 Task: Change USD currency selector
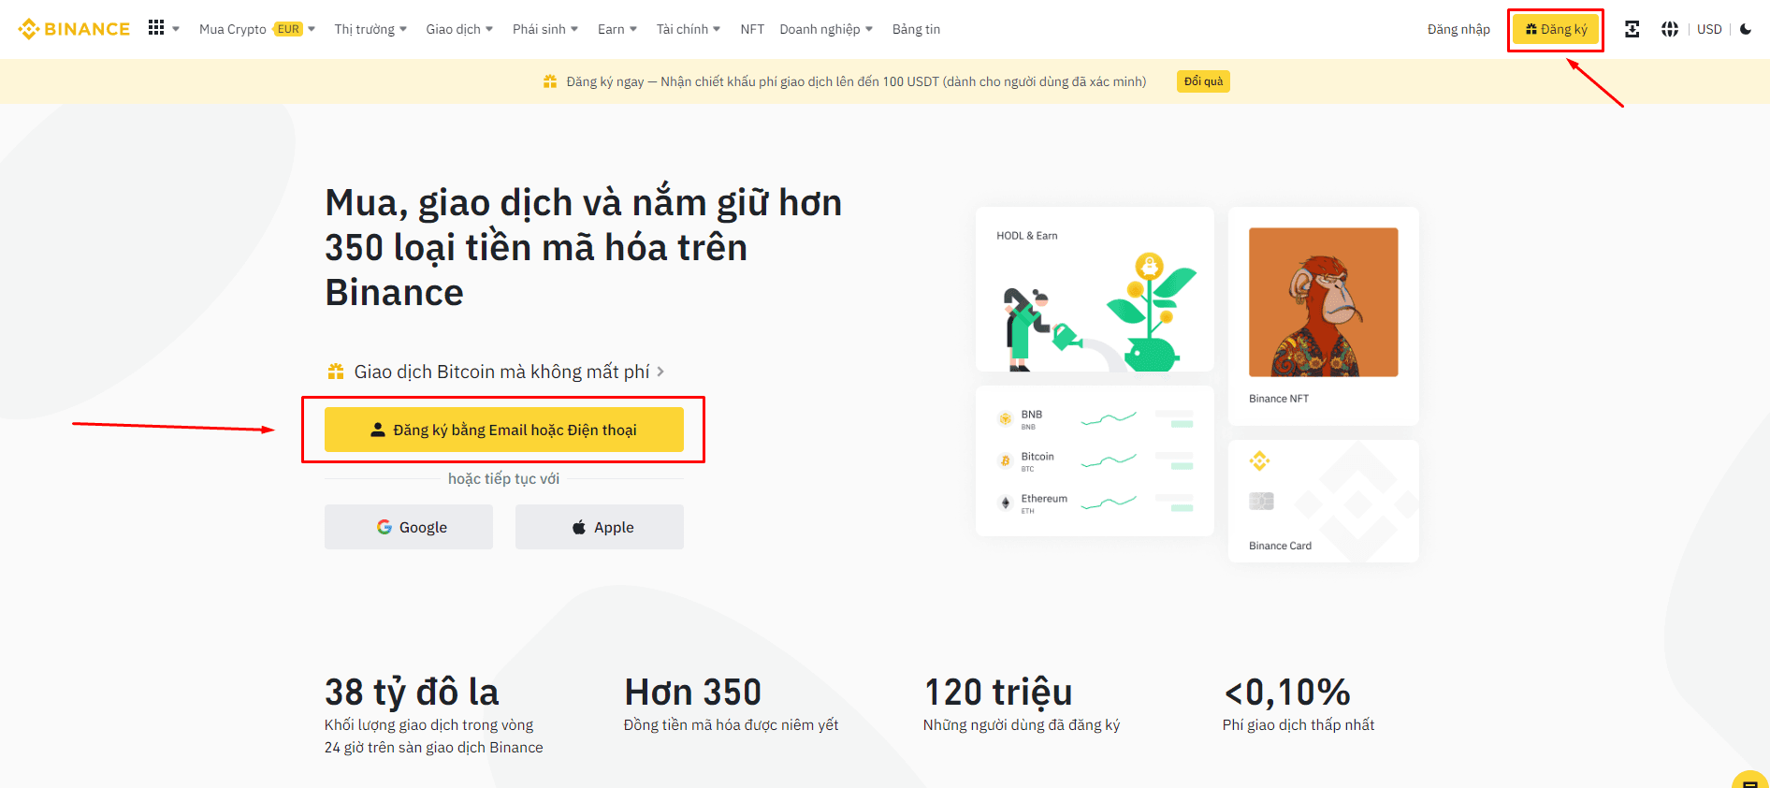click(1709, 29)
